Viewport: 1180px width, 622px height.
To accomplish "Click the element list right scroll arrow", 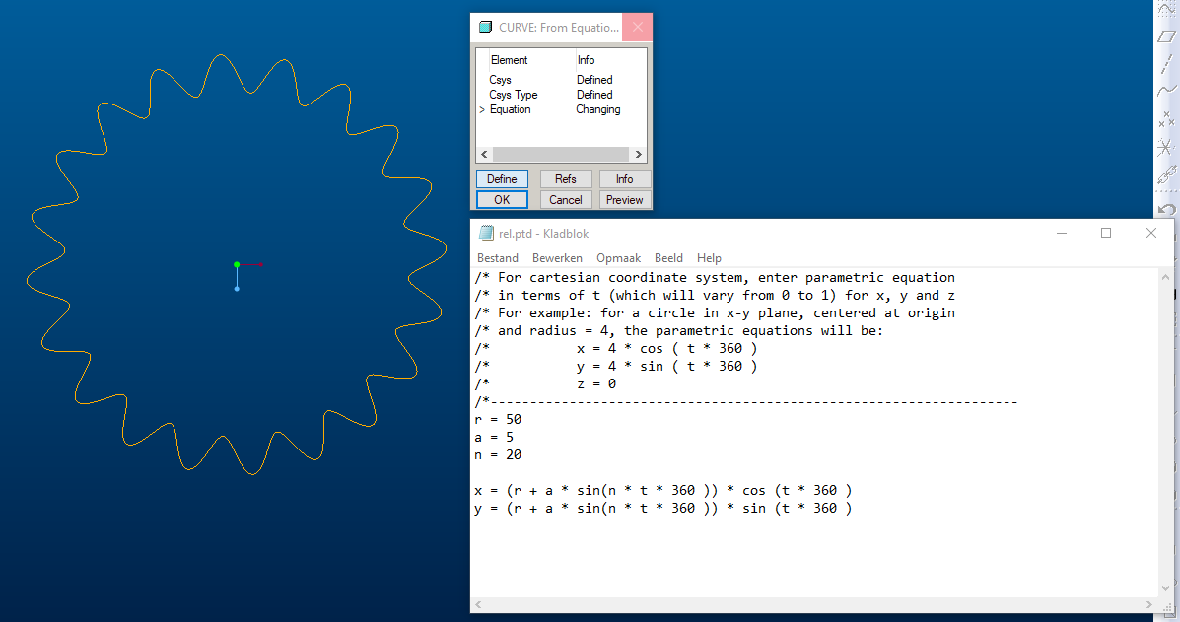I will [638, 154].
